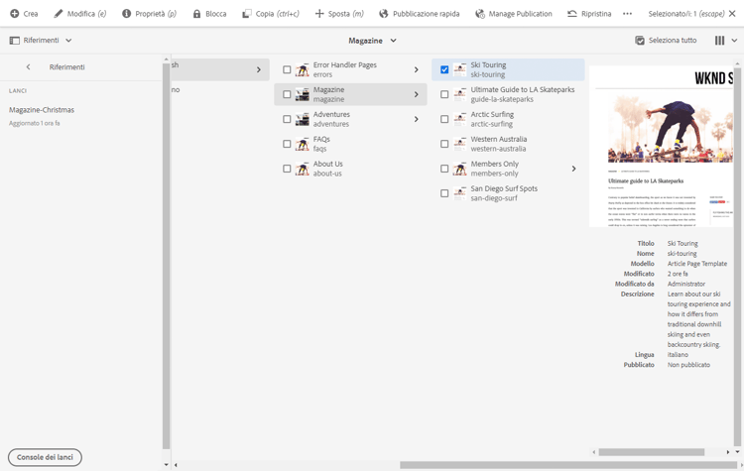
Task: Check the Magazine folder checkbox
Action: (287, 94)
